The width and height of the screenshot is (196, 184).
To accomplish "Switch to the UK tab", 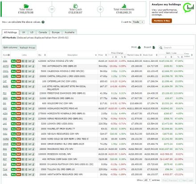I will [x=24, y=32].
